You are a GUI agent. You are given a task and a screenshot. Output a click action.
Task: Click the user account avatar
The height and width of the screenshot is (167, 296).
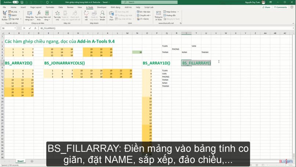tap(264, 2)
